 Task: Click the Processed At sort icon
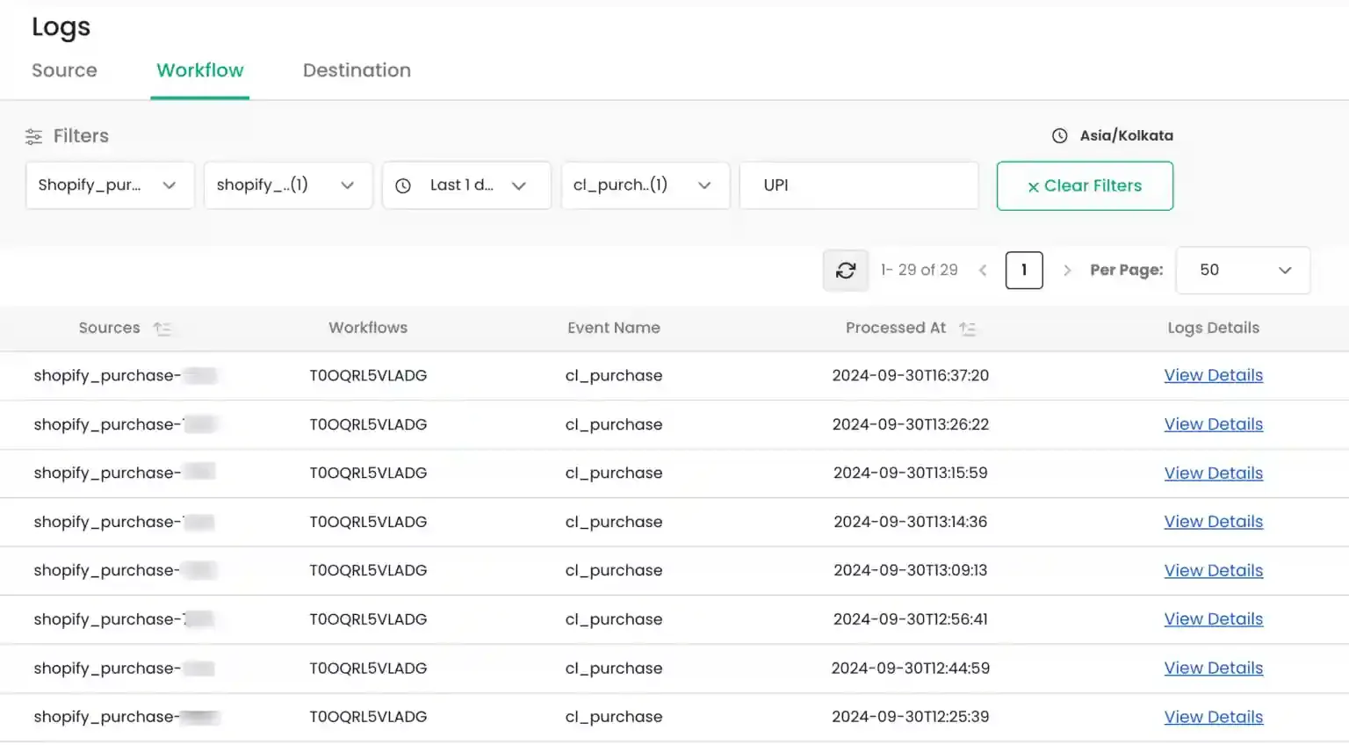968,329
